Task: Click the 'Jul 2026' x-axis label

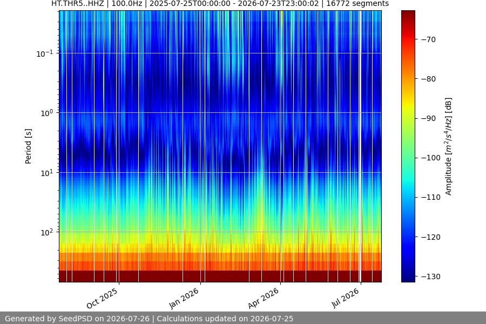Action: [345, 298]
